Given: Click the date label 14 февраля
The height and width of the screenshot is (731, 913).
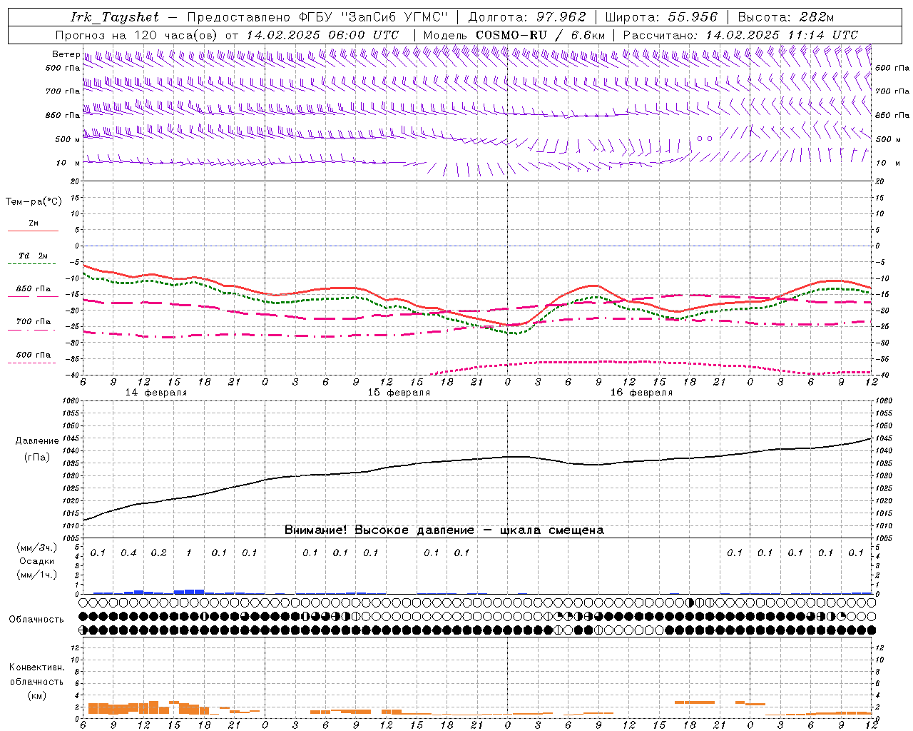Looking at the screenshot, I should 156,393.
